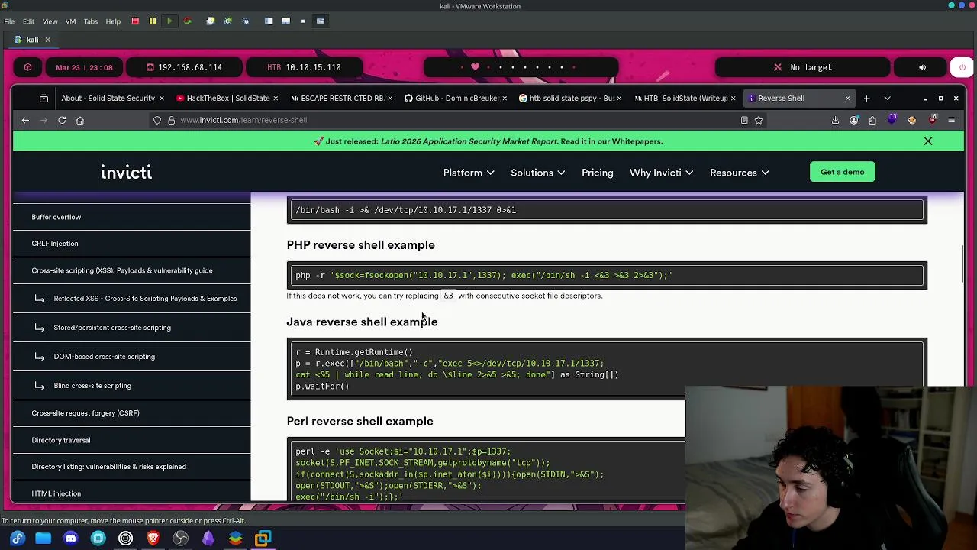Screen dimensions: 977x550
Task: Open Obsidian from the taskbar
Action: [208, 539]
